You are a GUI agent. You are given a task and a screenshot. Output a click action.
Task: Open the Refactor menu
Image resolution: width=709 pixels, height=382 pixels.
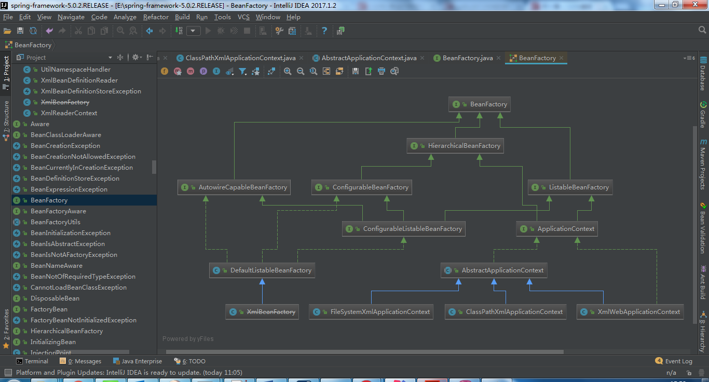(x=156, y=17)
